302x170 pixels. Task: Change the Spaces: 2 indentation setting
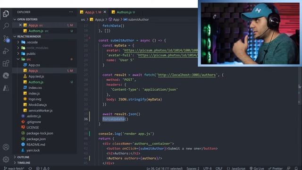pyautogui.click(x=193, y=168)
